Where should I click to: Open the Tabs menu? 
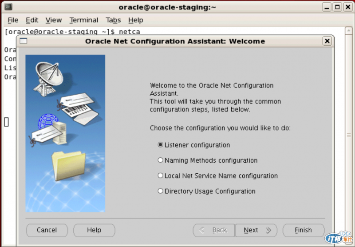click(x=113, y=20)
